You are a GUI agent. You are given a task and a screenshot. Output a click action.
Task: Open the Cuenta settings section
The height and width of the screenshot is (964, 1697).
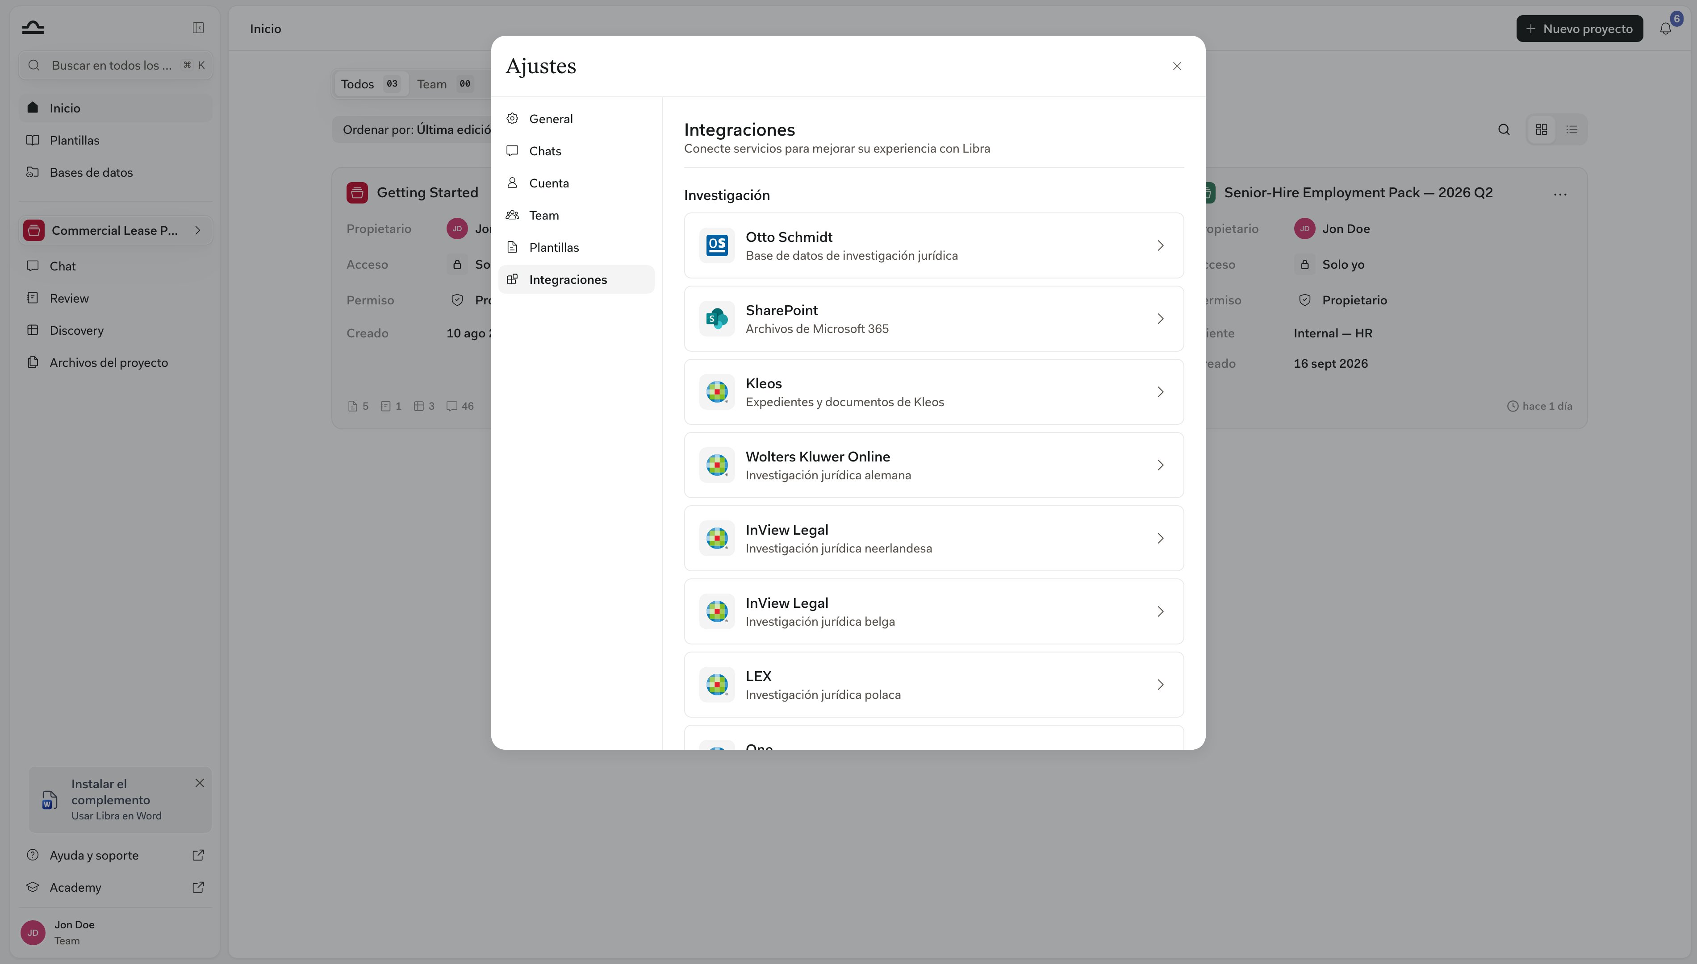(x=576, y=183)
